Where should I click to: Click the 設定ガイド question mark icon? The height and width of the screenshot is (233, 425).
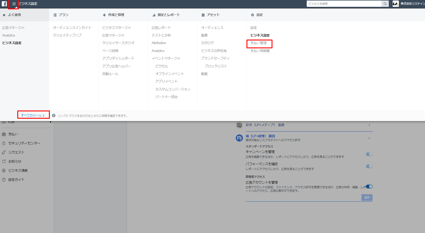4,180
